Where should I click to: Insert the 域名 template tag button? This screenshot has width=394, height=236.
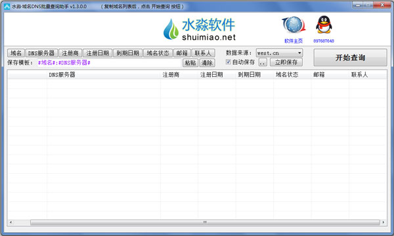(x=16, y=53)
